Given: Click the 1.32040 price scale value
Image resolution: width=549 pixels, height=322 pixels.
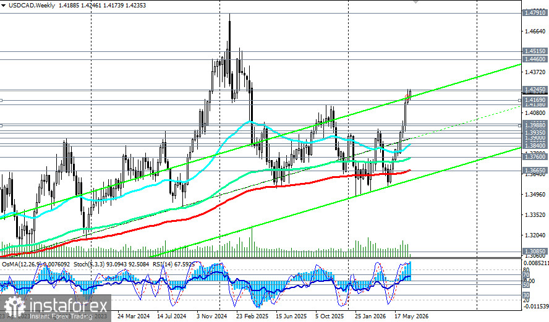Looking at the screenshot, I should (x=535, y=235).
